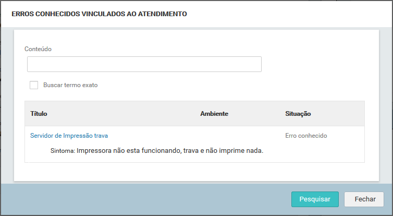
Task: Open the Servidor de Impressão trava link
Action: [69, 136]
